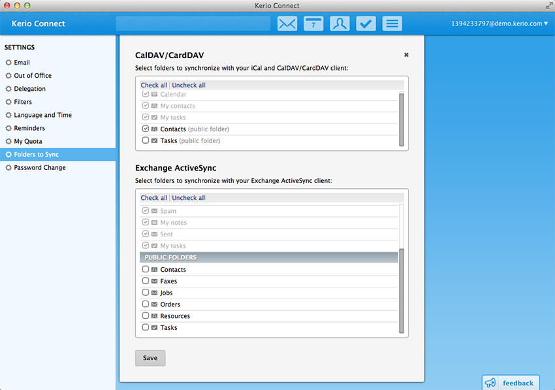This screenshot has height=390, width=555.
Task: Click My contacts row in CalDAV list
Action: coord(269,106)
